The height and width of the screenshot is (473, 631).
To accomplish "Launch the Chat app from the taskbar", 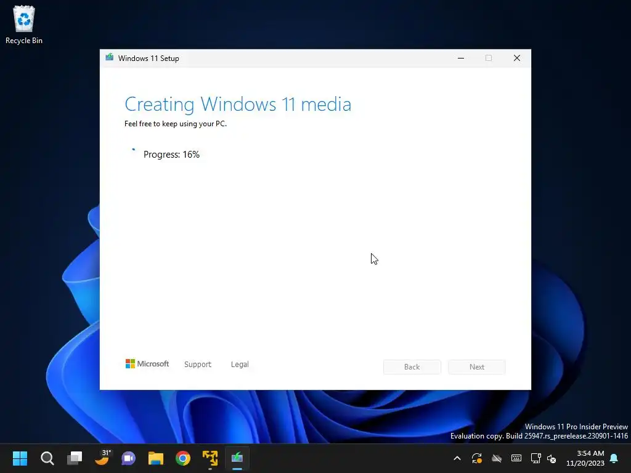I will point(129,458).
